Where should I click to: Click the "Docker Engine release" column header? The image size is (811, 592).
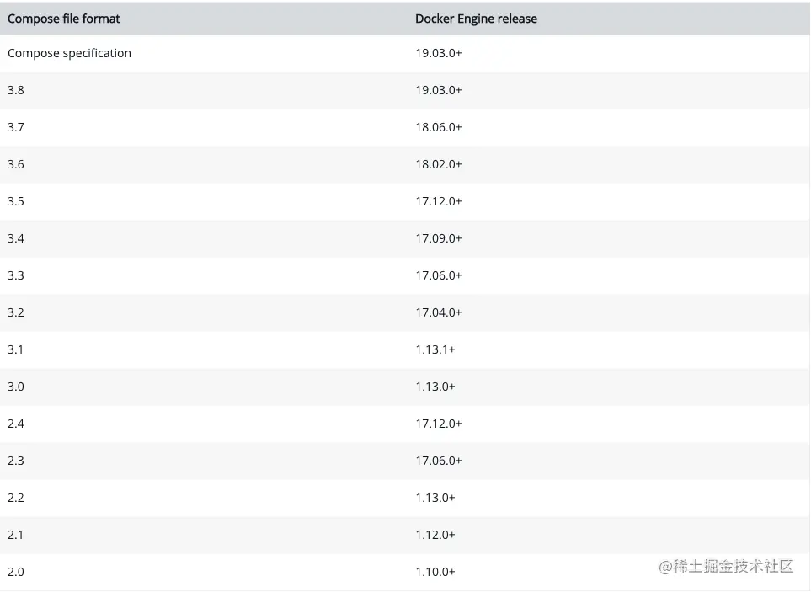[x=476, y=19]
